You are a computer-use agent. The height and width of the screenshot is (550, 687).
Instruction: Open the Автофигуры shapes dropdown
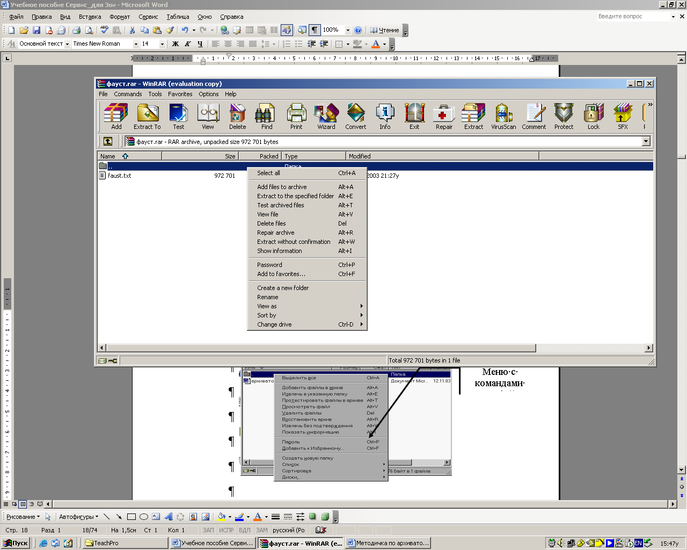pos(78,517)
